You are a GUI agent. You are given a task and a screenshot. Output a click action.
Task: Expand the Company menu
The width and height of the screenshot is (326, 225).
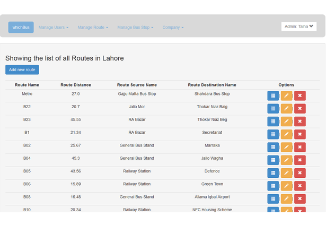173,27
